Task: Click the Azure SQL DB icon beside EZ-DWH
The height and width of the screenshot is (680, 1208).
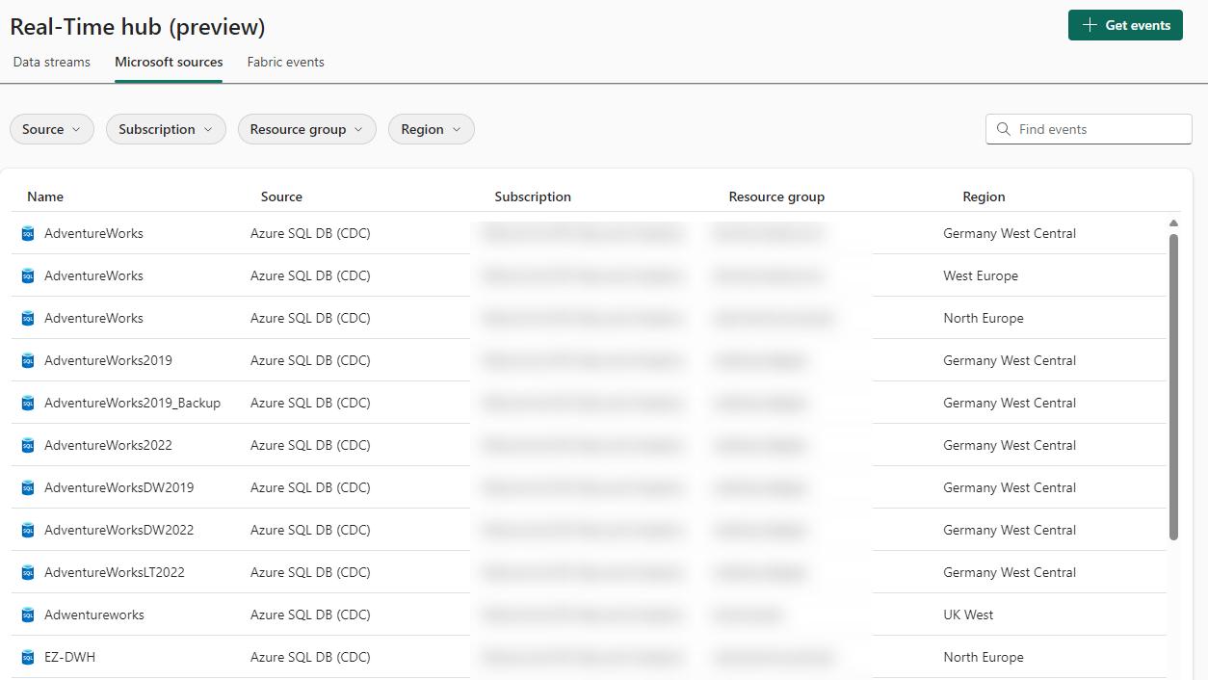Action: (26, 656)
